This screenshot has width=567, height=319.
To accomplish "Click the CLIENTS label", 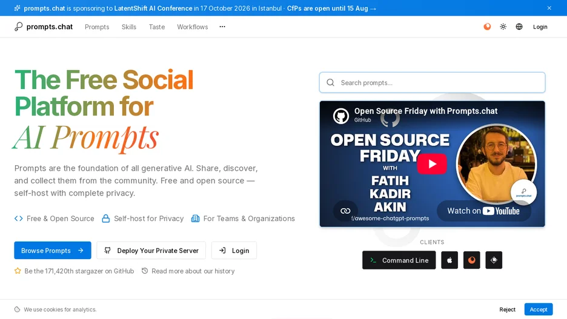I will click(432, 242).
